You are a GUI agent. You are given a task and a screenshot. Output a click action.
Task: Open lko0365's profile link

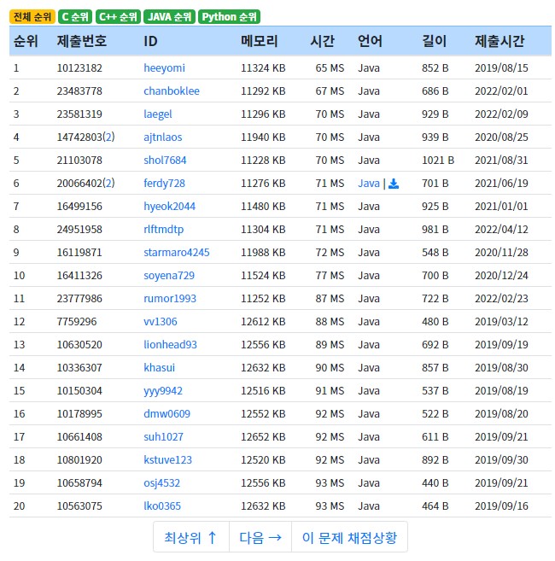tap(162, 505)
